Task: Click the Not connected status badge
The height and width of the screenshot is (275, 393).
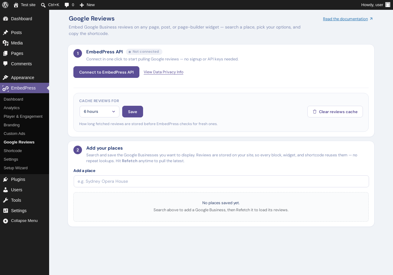Action: (x=144, y=52)
